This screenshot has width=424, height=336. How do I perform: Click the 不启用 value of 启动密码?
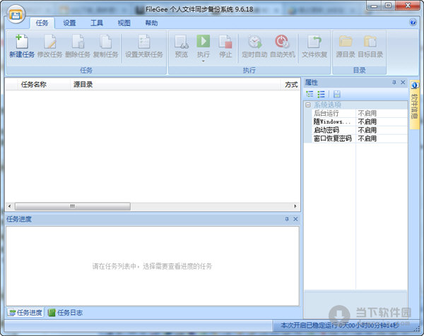click(367, 130)
